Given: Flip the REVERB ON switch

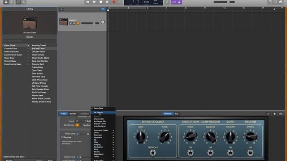Looking at the screenshot, I should [x=250, y=153].
